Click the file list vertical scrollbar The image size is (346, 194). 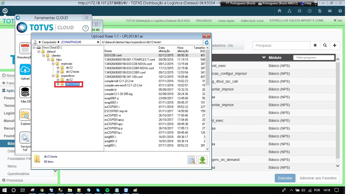tap(208, 98)
